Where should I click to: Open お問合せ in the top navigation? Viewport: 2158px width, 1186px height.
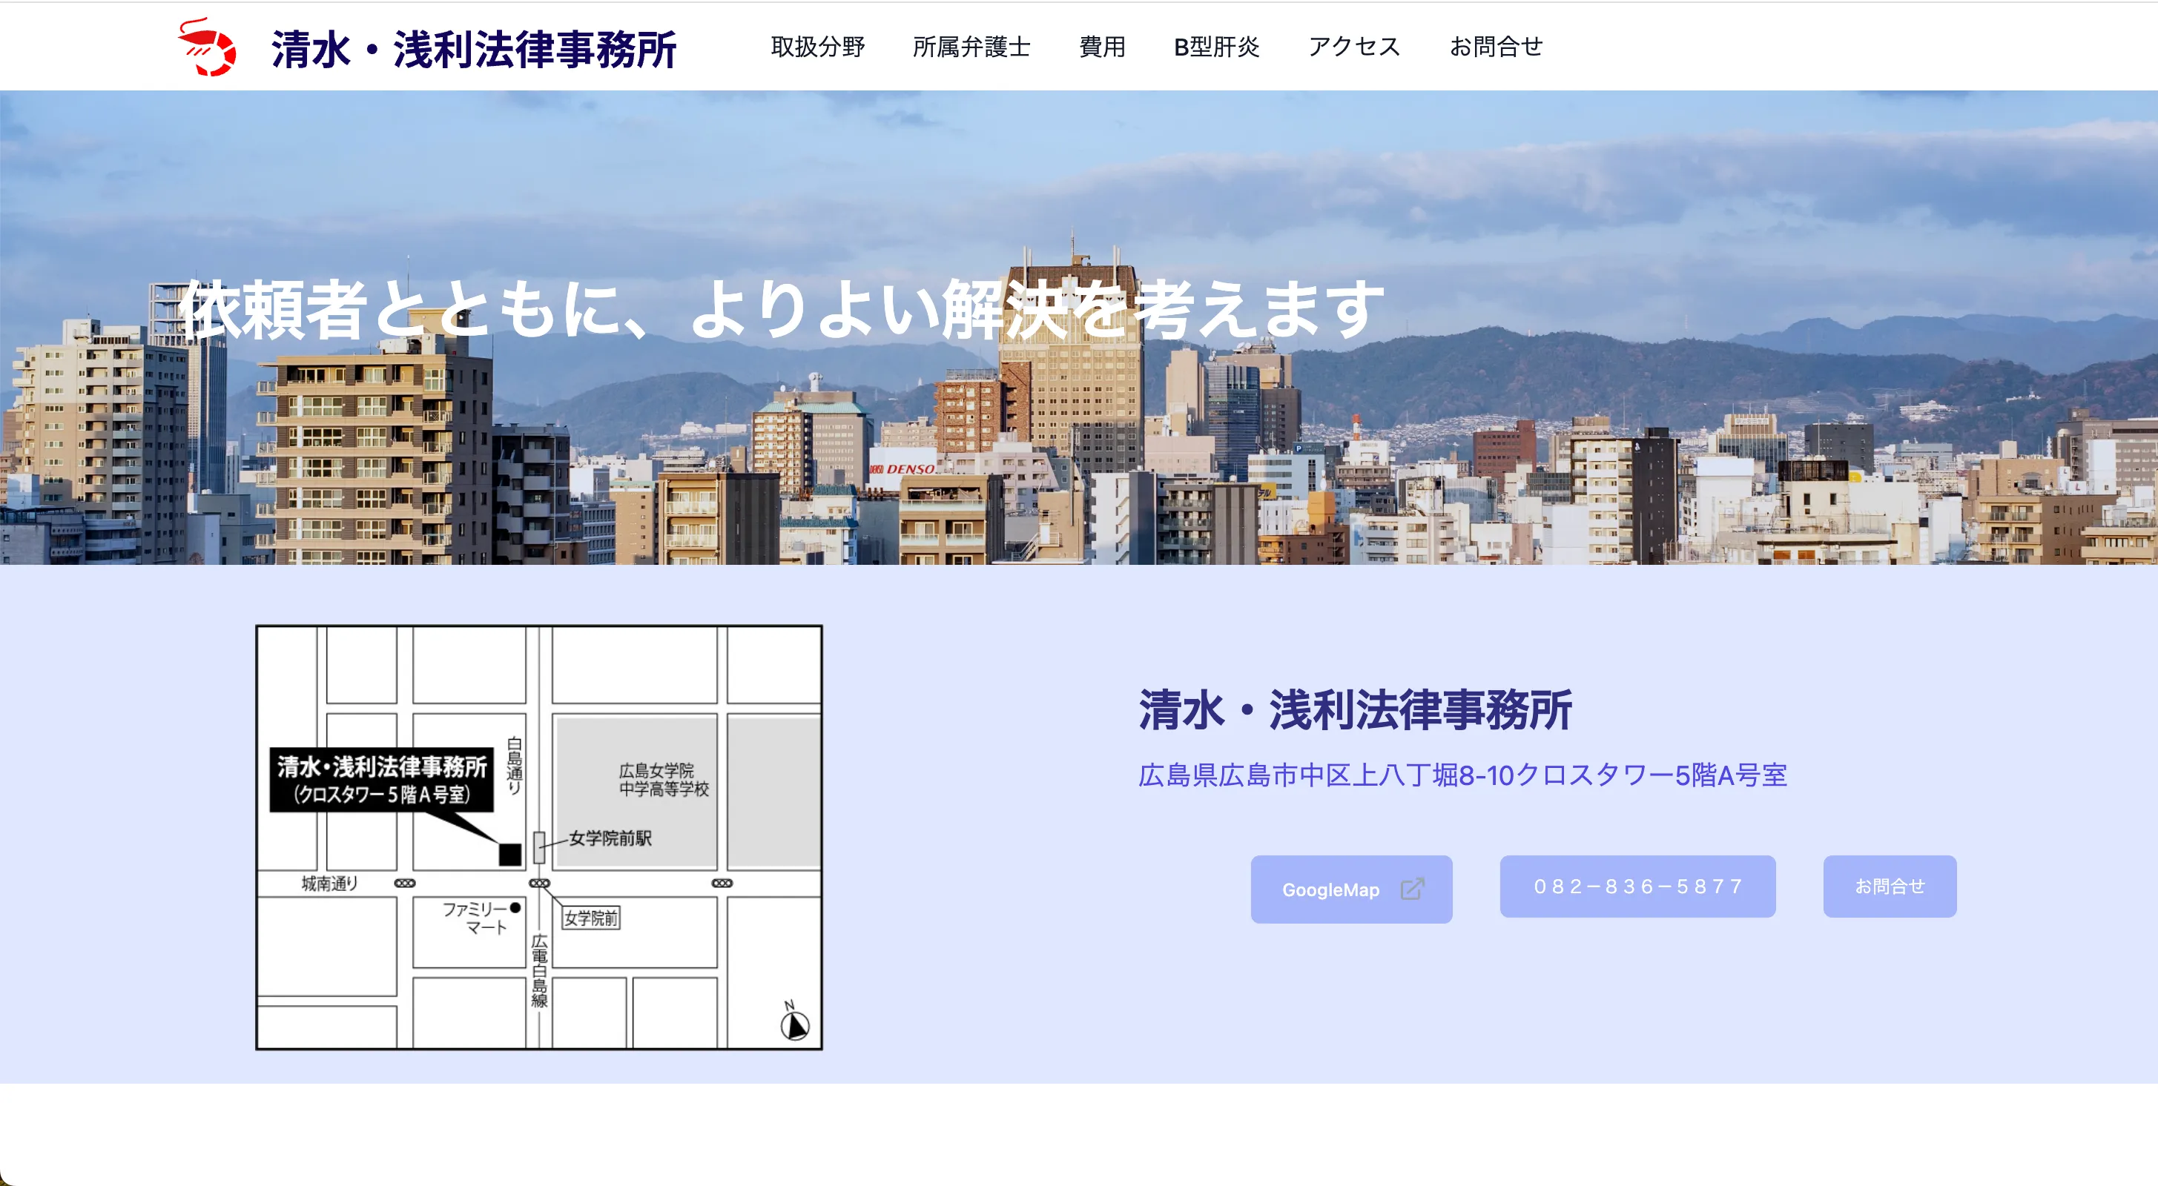(1497, 47)
